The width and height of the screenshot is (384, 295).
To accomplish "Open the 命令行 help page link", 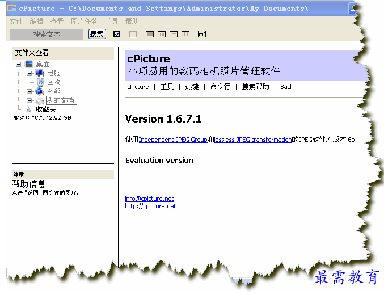I will tap(220, 87).
